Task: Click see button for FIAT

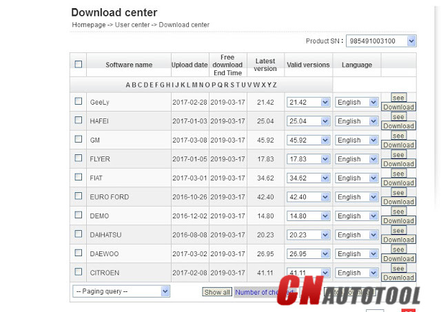Action: click(x=398, y=174)
